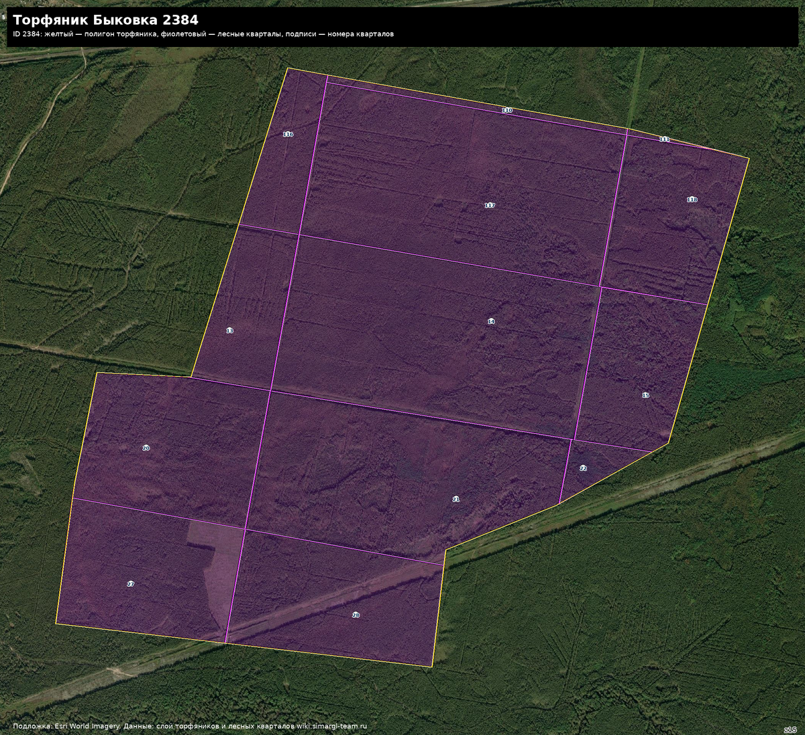Screen dimensions: 805x735
Task: Select forest quarter label 22
Action: (583, 468)
